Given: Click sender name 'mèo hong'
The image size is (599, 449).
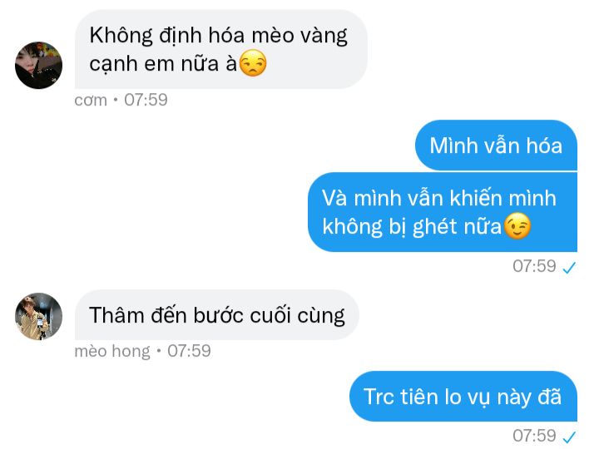Looking at the screenshot, I should click(x=112, y=351).
